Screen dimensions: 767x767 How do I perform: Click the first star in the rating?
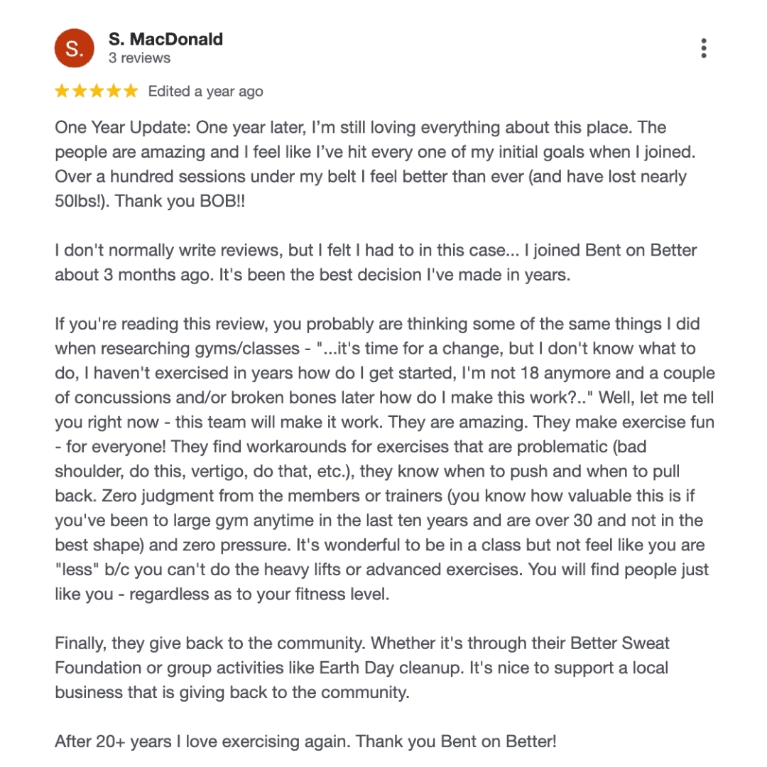pyautogui.click(x=62, y=91)
